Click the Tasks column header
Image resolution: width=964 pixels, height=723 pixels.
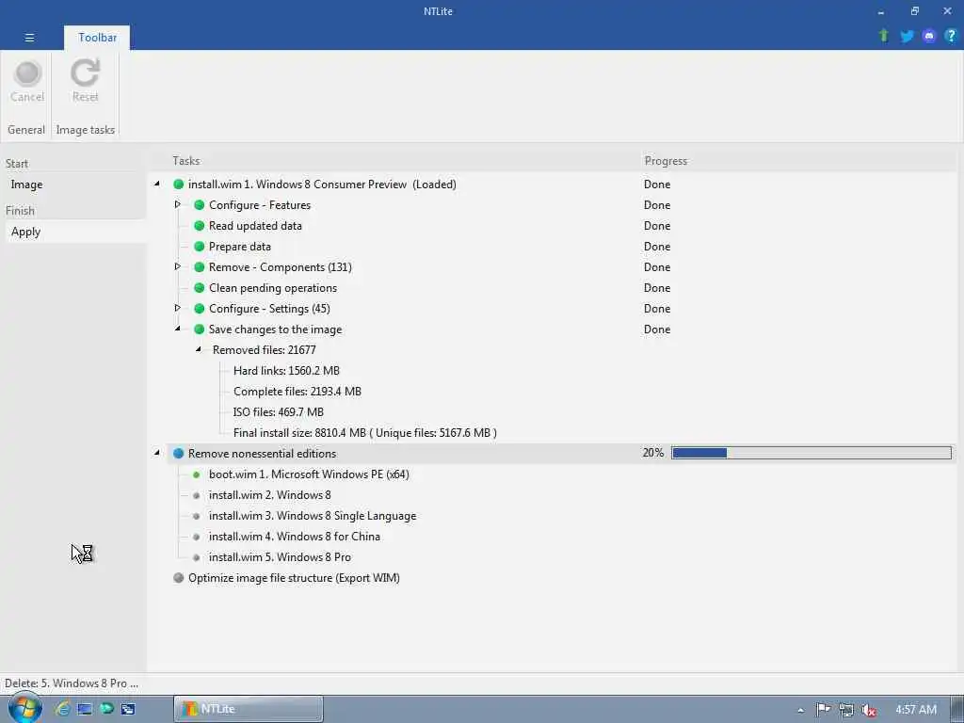click(x=185, y=160)
